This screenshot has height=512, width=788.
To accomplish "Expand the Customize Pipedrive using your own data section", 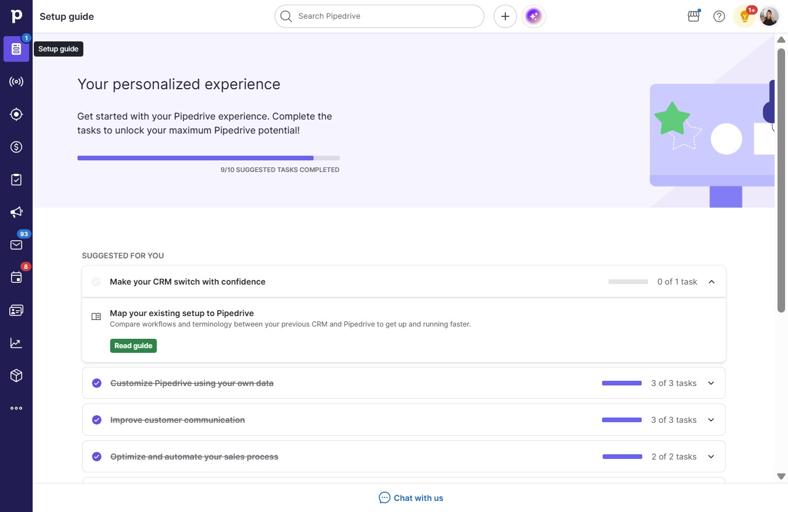I will (711, 383).
